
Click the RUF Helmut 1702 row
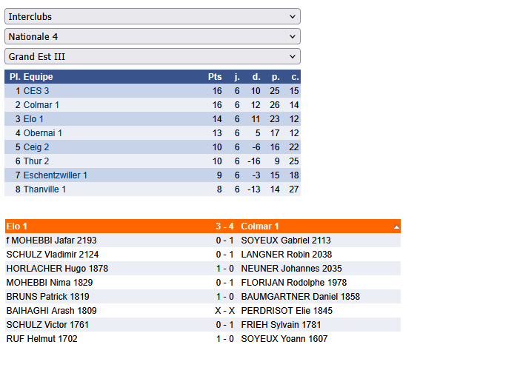coord(203,339)
